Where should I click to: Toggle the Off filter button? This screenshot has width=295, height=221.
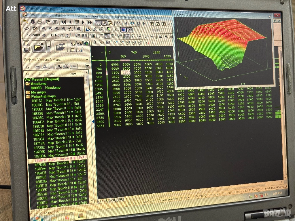[x=74, y=66]
